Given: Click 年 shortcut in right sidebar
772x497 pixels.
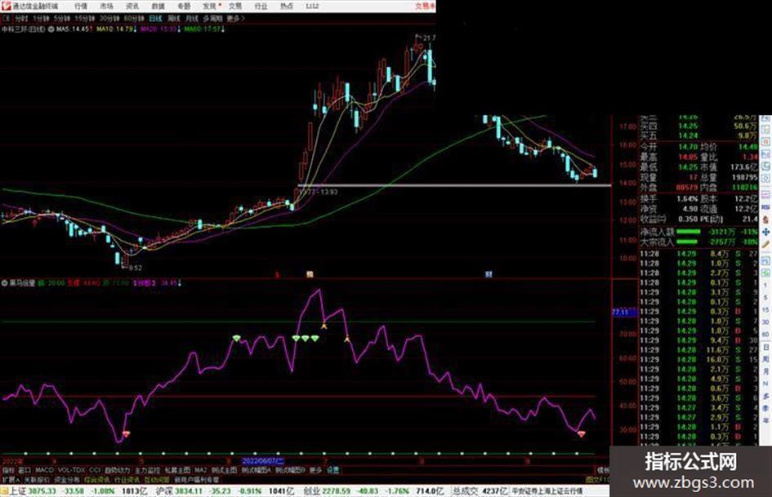Looking at the screenshot, I should 765,421.
